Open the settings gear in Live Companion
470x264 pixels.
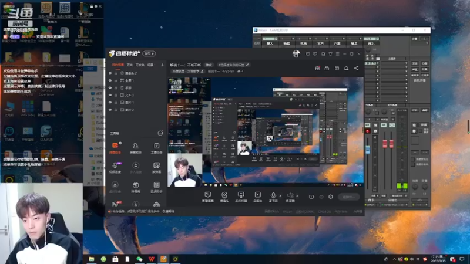(x=330, y=197)
